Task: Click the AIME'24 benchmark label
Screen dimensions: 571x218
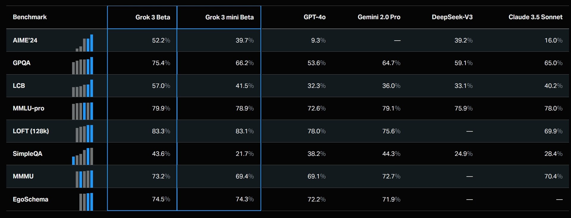Action: click(x=25, y=40)
